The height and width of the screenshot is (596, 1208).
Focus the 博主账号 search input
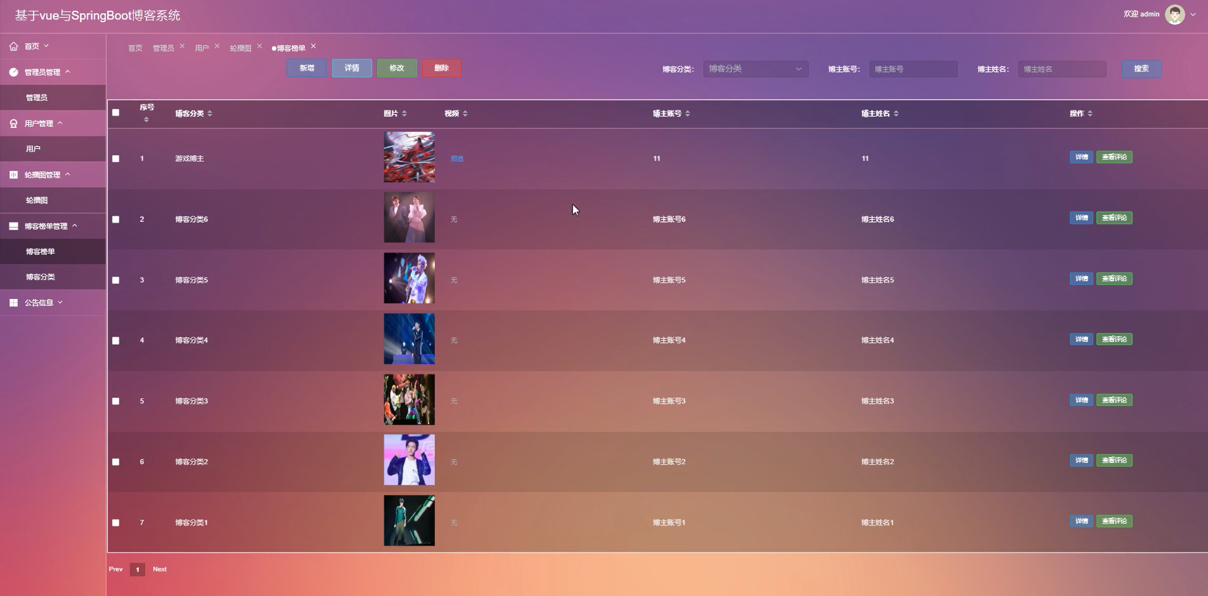[x=913, y=69]
